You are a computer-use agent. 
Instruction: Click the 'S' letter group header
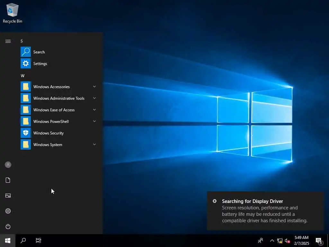pos(22,41)
